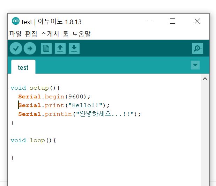
Task: Click the Verify checkmark button
Action: (16, 49)
